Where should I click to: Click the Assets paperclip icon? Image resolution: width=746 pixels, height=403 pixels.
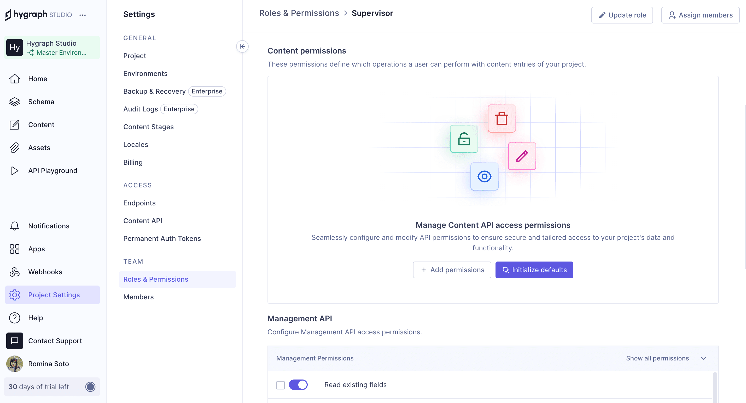point(14,147)
